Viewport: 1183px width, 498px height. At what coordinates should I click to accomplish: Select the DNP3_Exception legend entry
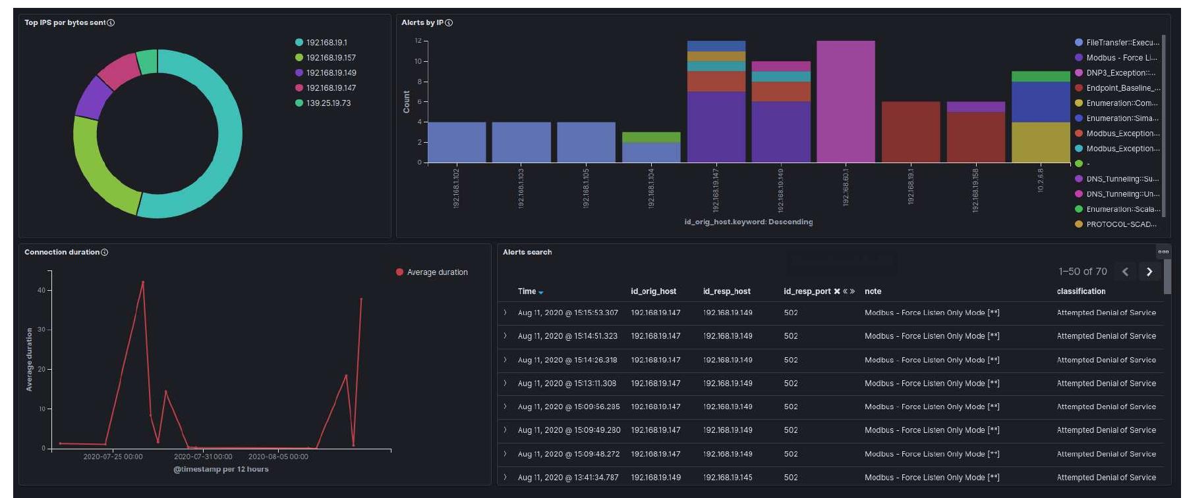click(x=1115, y=72)
